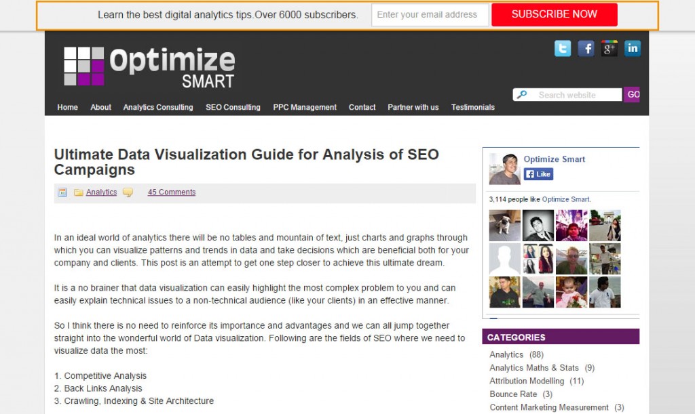The height and width of the screenshot is (414, 695).
Task: Click the paragraph starting 'It is a no brainer'
Action: pyautogui.click(x=255, y=294)
